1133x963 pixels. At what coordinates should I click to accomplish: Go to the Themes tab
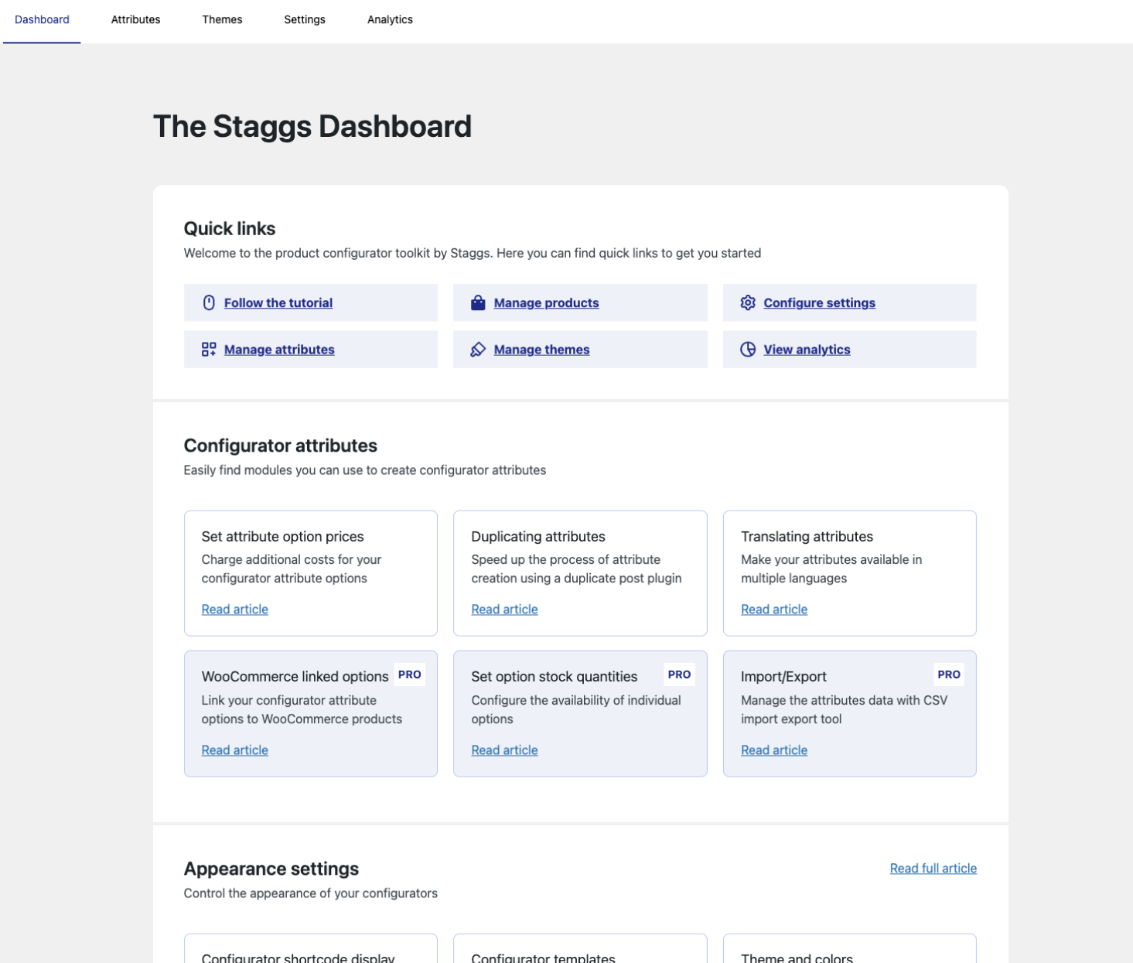222,19
